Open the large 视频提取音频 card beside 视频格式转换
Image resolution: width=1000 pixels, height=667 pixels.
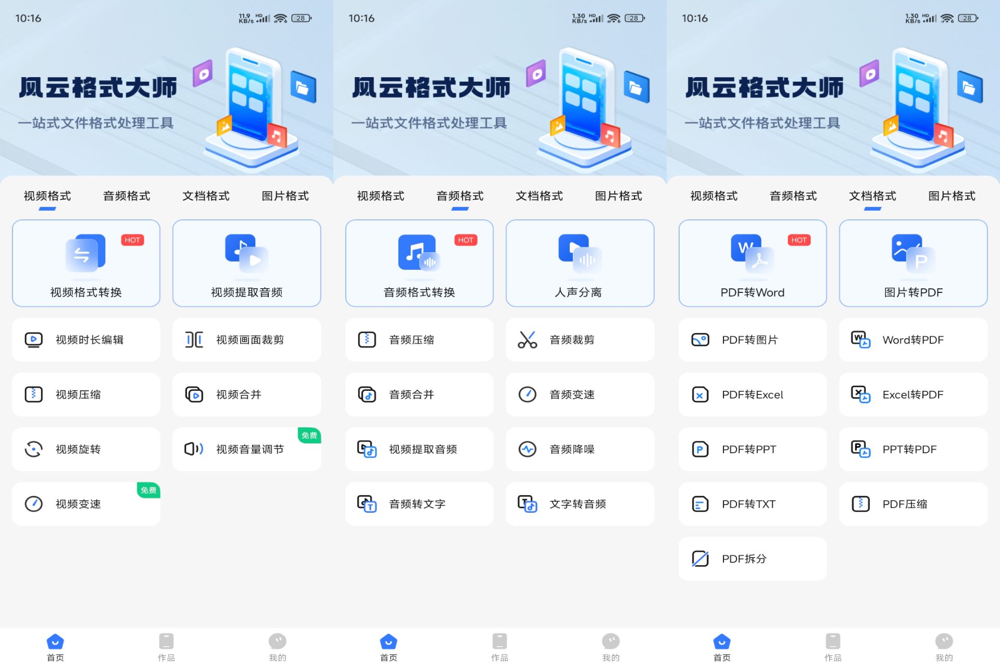(246, 263)
